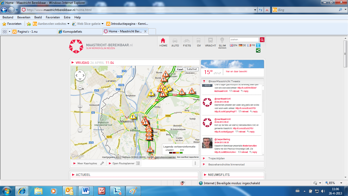This screenshot has height=196, width=348.
Task: Click the Meer Kaartopties button
Action: (88, 163)
